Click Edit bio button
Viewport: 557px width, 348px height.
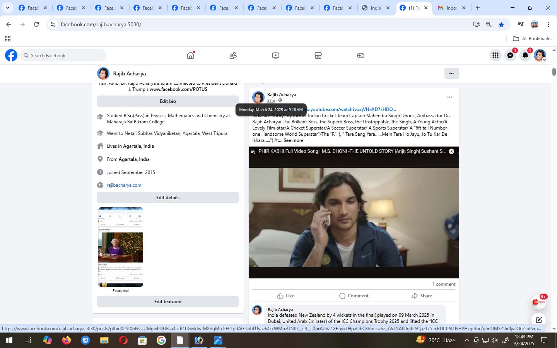click(168, 101)
